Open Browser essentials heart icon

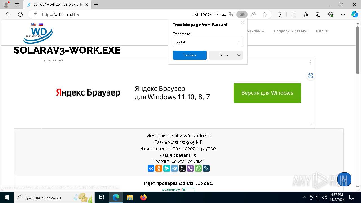tap(331, 14)
